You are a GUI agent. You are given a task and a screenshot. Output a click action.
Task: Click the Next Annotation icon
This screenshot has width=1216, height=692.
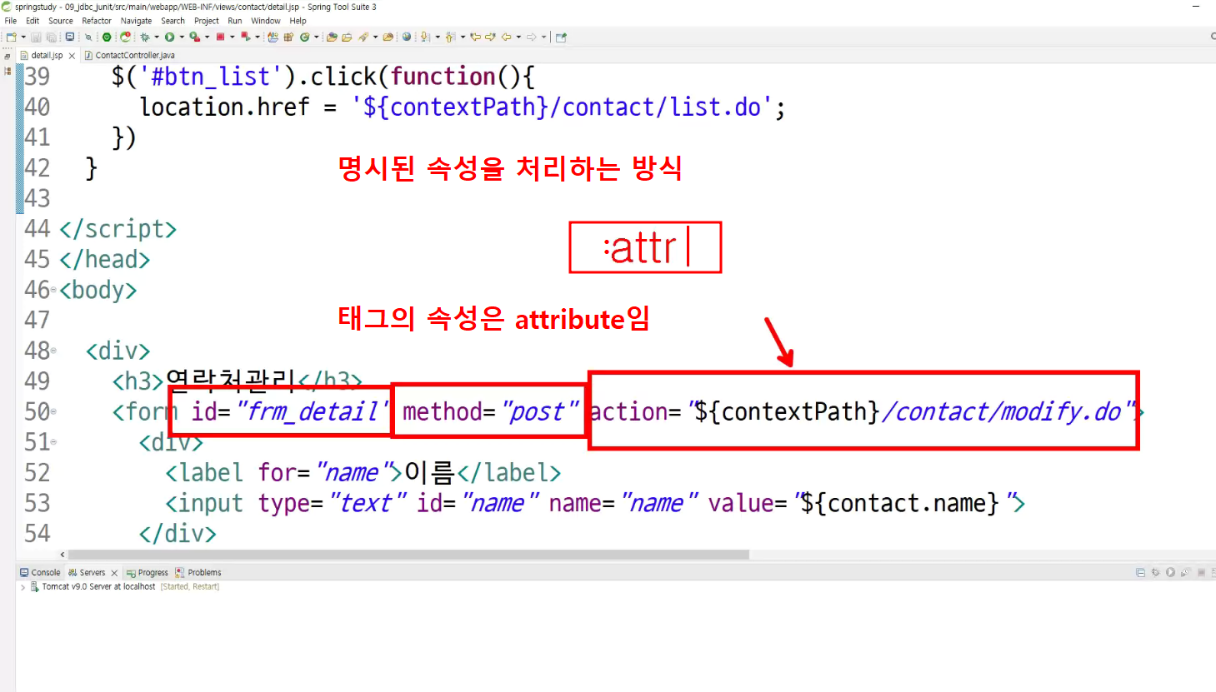click(425, 37)
